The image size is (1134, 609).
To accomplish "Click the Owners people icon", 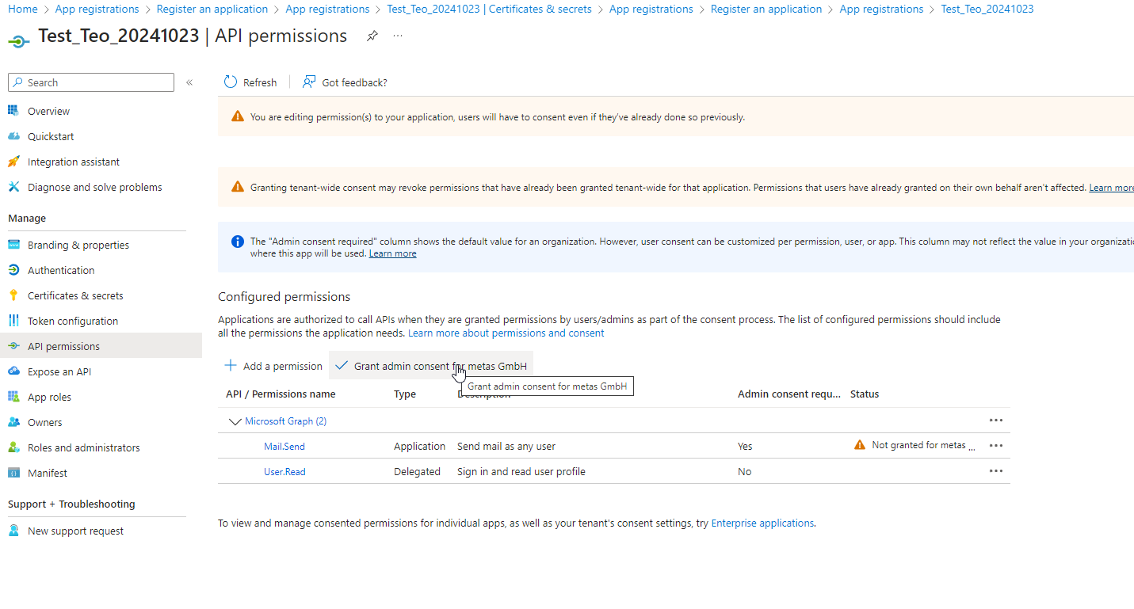I will click(13, 422).
